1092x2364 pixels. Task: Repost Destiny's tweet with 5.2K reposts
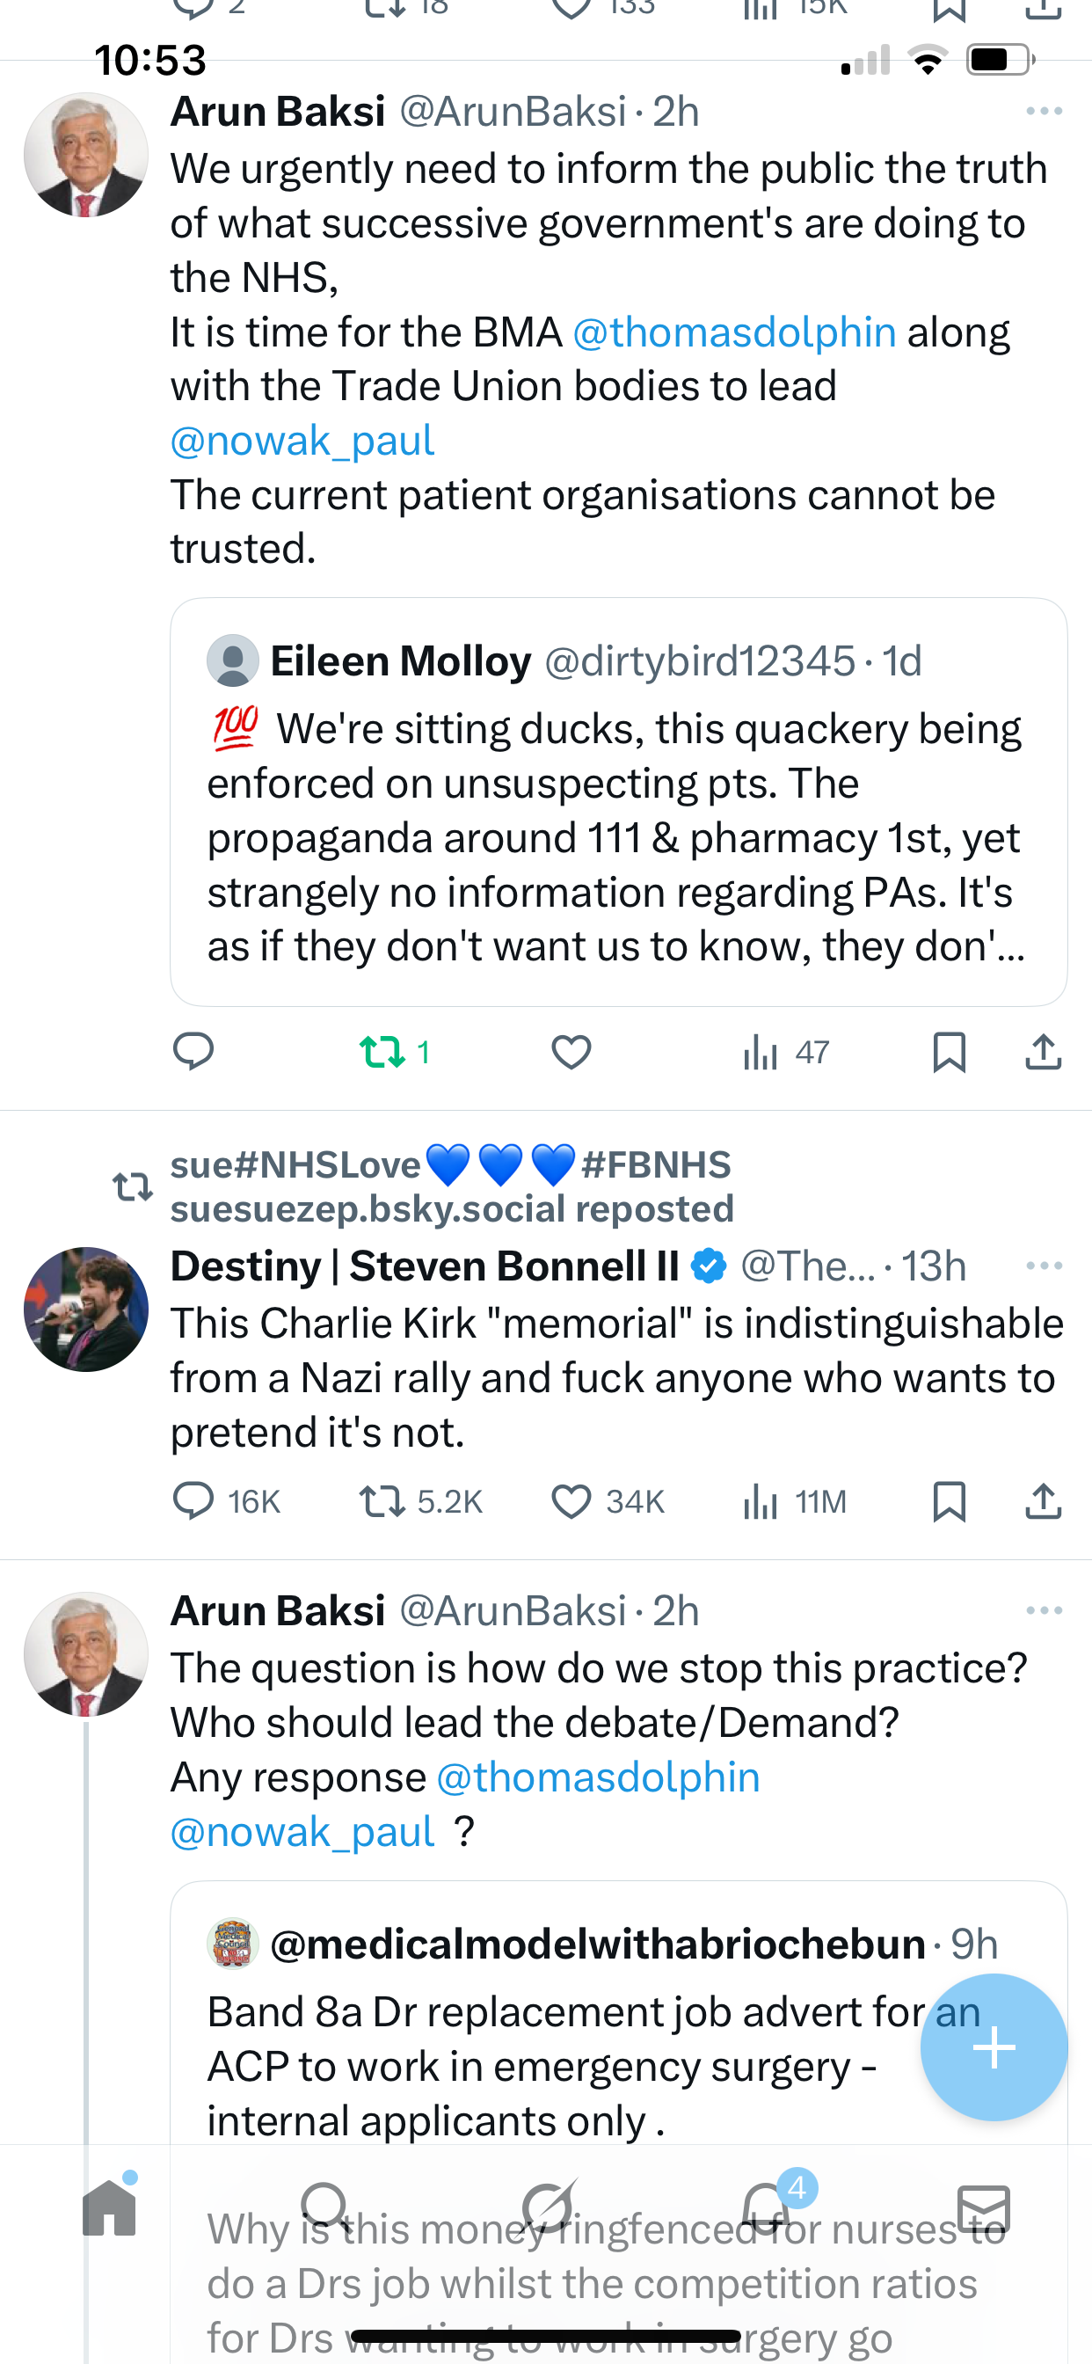[382, 1501]
